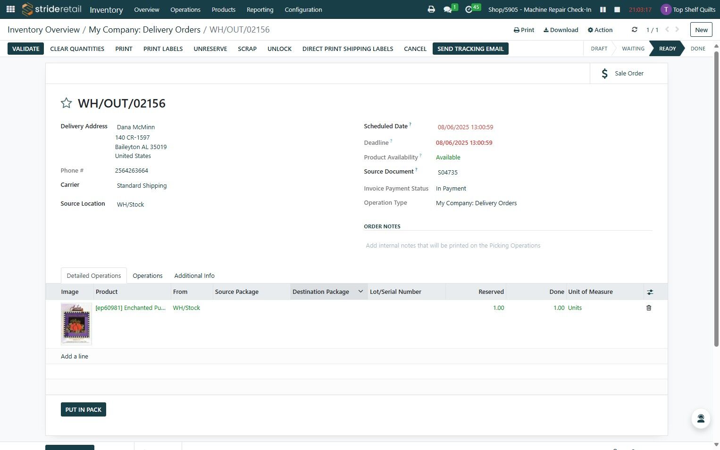Screen dimensions: 720x450
Task: Open the Reporting menu
Action: (x=260, y=9)
